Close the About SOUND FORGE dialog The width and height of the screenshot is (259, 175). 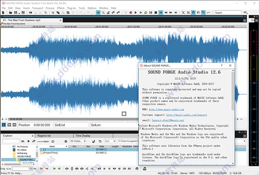click(230, 65)
